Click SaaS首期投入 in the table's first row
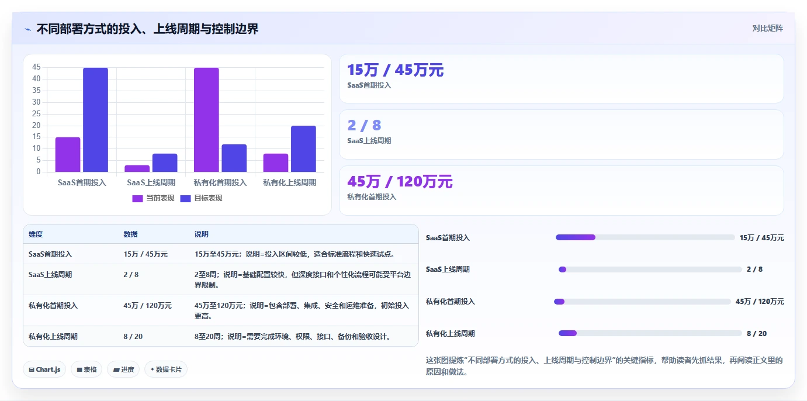807x401 pixels. (50, 254)
